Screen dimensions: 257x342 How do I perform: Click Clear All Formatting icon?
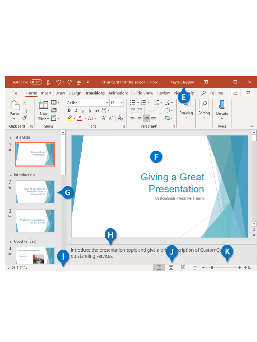coord(120,118)
